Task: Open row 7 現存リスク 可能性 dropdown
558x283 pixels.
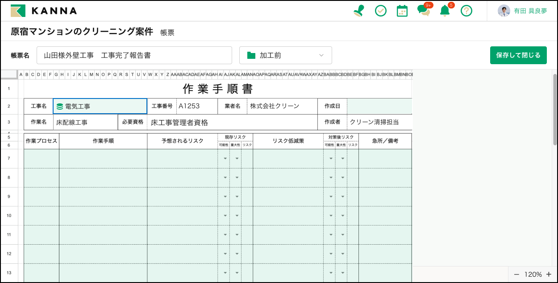Action: [225, 159]
